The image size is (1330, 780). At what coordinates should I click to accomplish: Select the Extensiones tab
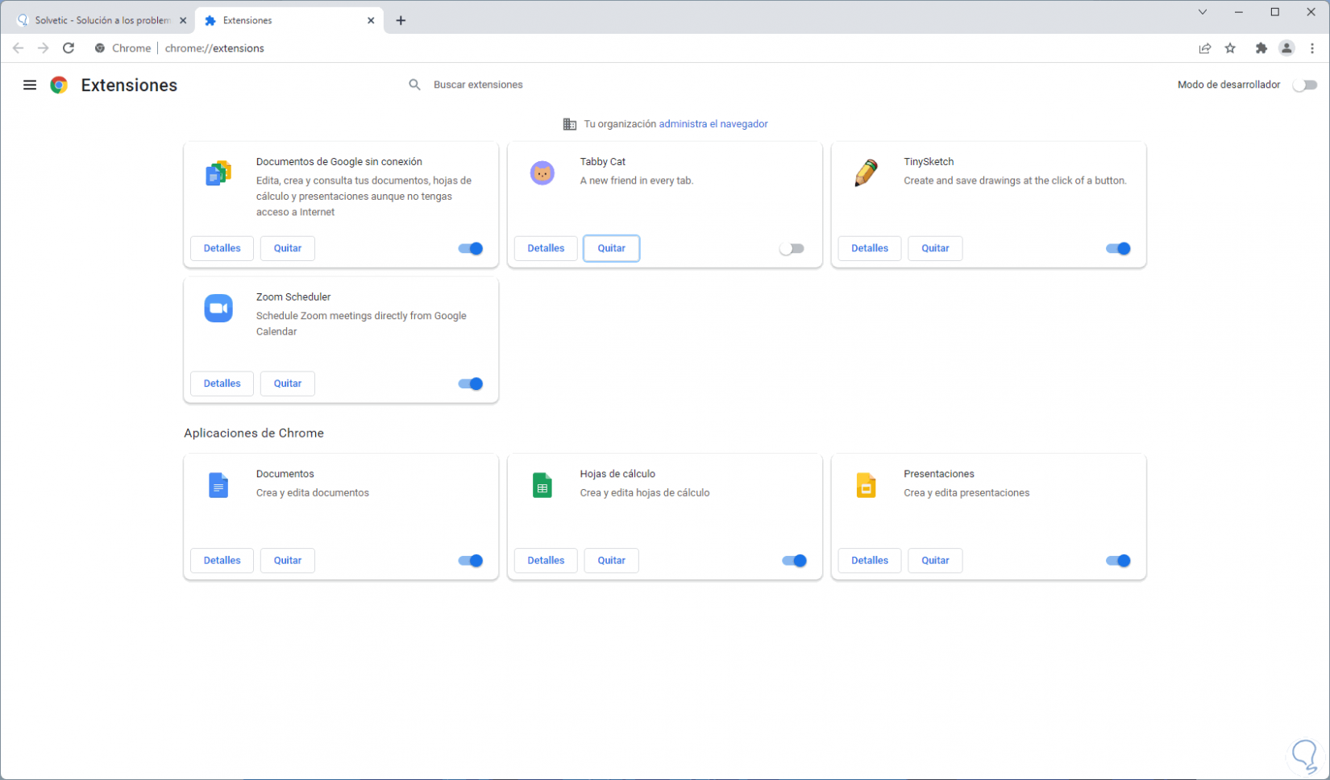point(289,20)
